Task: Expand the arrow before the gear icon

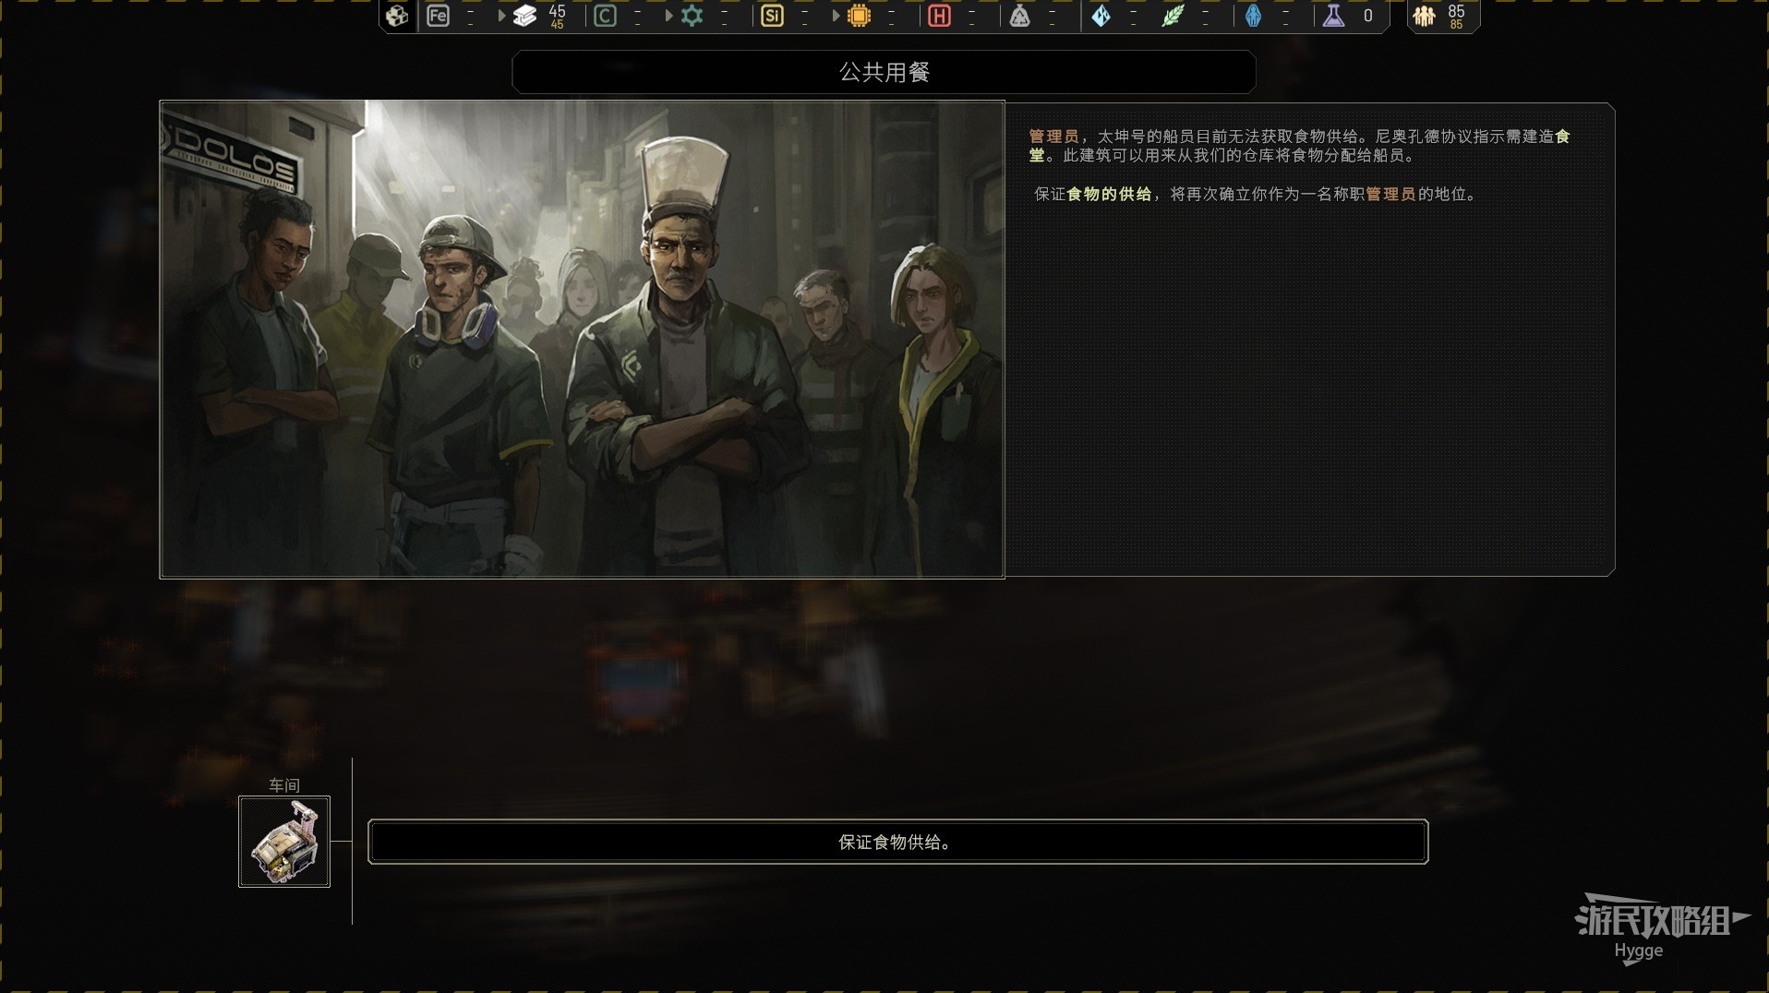Action: click(668, 16)
